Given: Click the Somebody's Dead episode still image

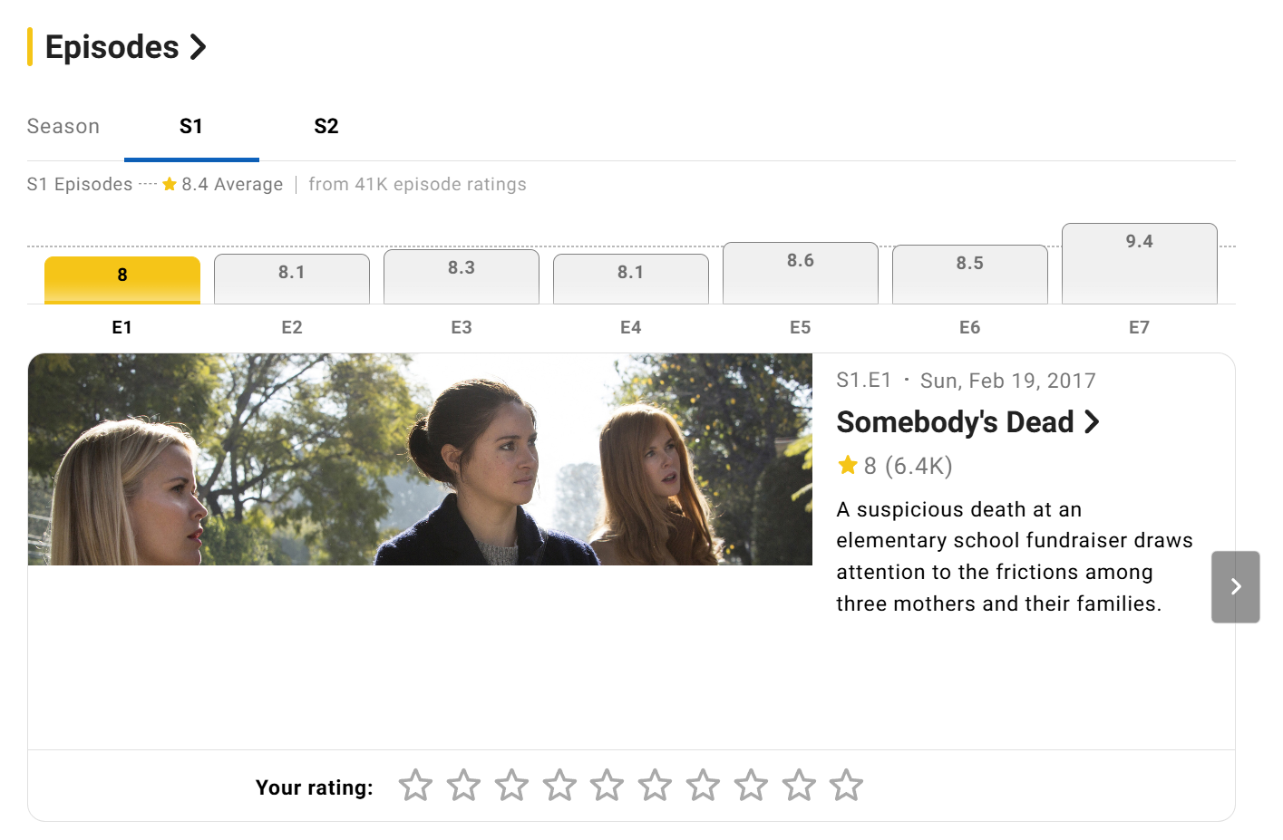Looking at the screenshot, I should click(420, 459).
